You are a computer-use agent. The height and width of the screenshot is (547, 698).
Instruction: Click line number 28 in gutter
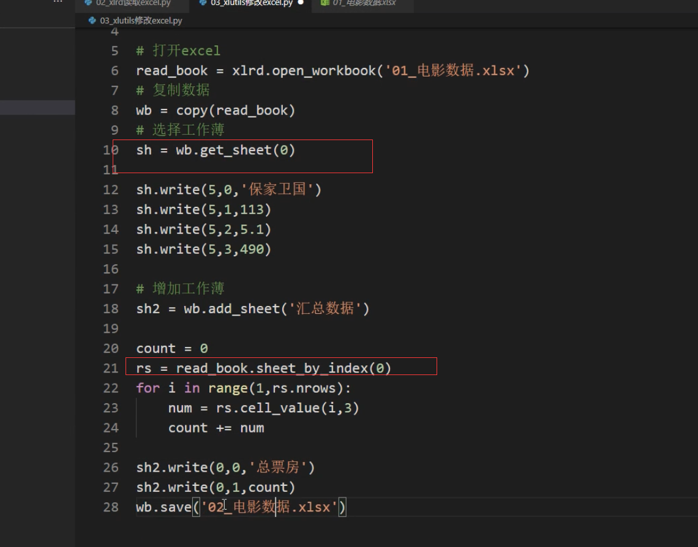tap(111, 507)
